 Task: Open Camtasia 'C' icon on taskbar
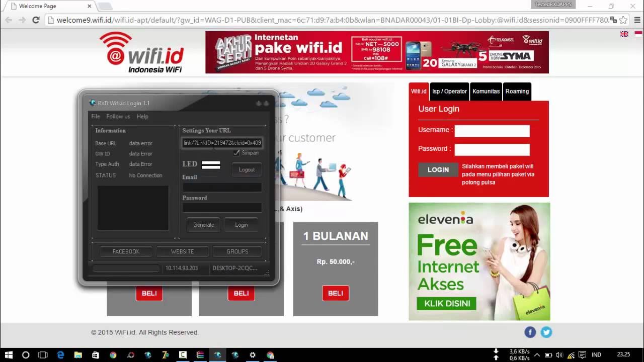point(183,355)
